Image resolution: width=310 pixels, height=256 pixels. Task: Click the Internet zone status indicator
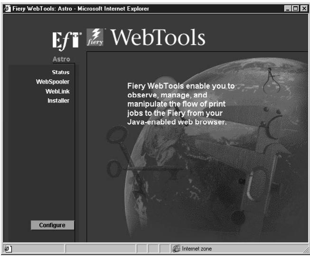click(192, 249)
